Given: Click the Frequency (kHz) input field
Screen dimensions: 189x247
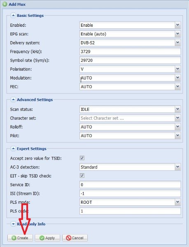Looking at the screenshot, I should coord(130,51).
